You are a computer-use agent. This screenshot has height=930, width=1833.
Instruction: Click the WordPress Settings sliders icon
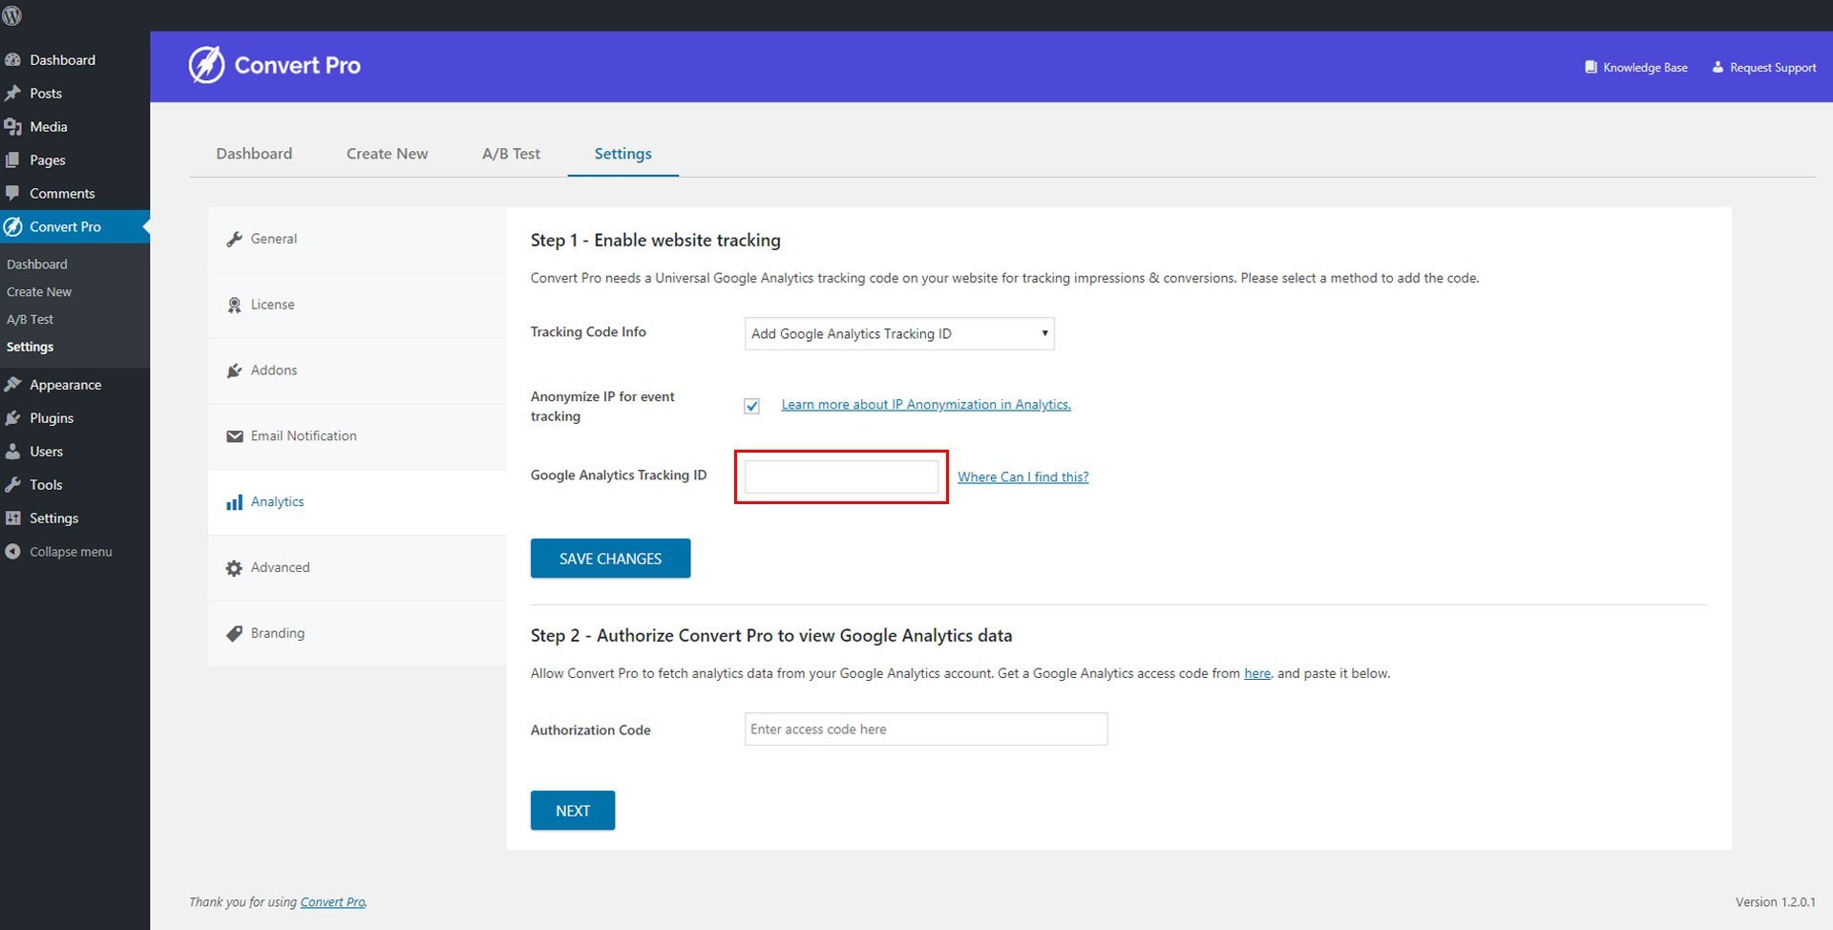coord(12,518)
